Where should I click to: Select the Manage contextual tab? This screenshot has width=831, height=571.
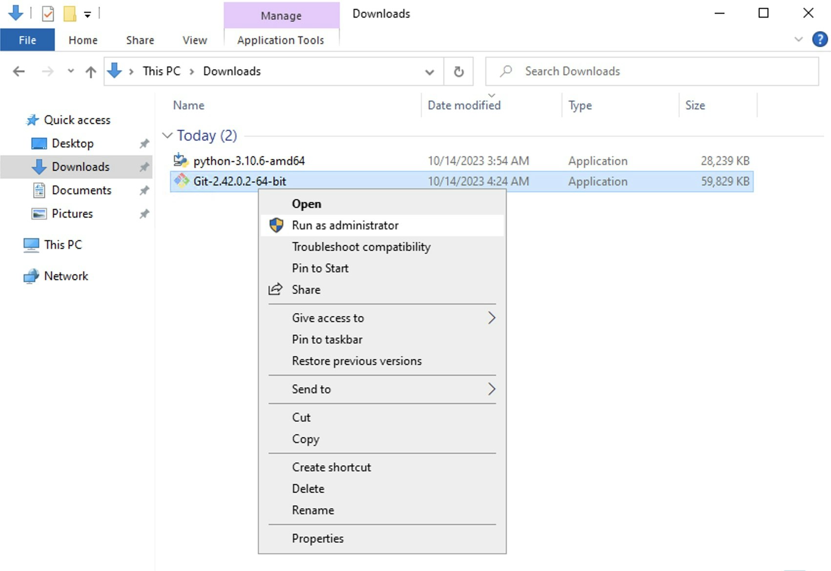click(281, 16)
